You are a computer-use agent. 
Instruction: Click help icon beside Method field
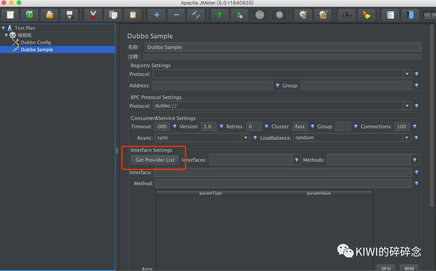pos(416,183)
